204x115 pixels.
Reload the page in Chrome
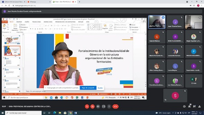[9, 5]
